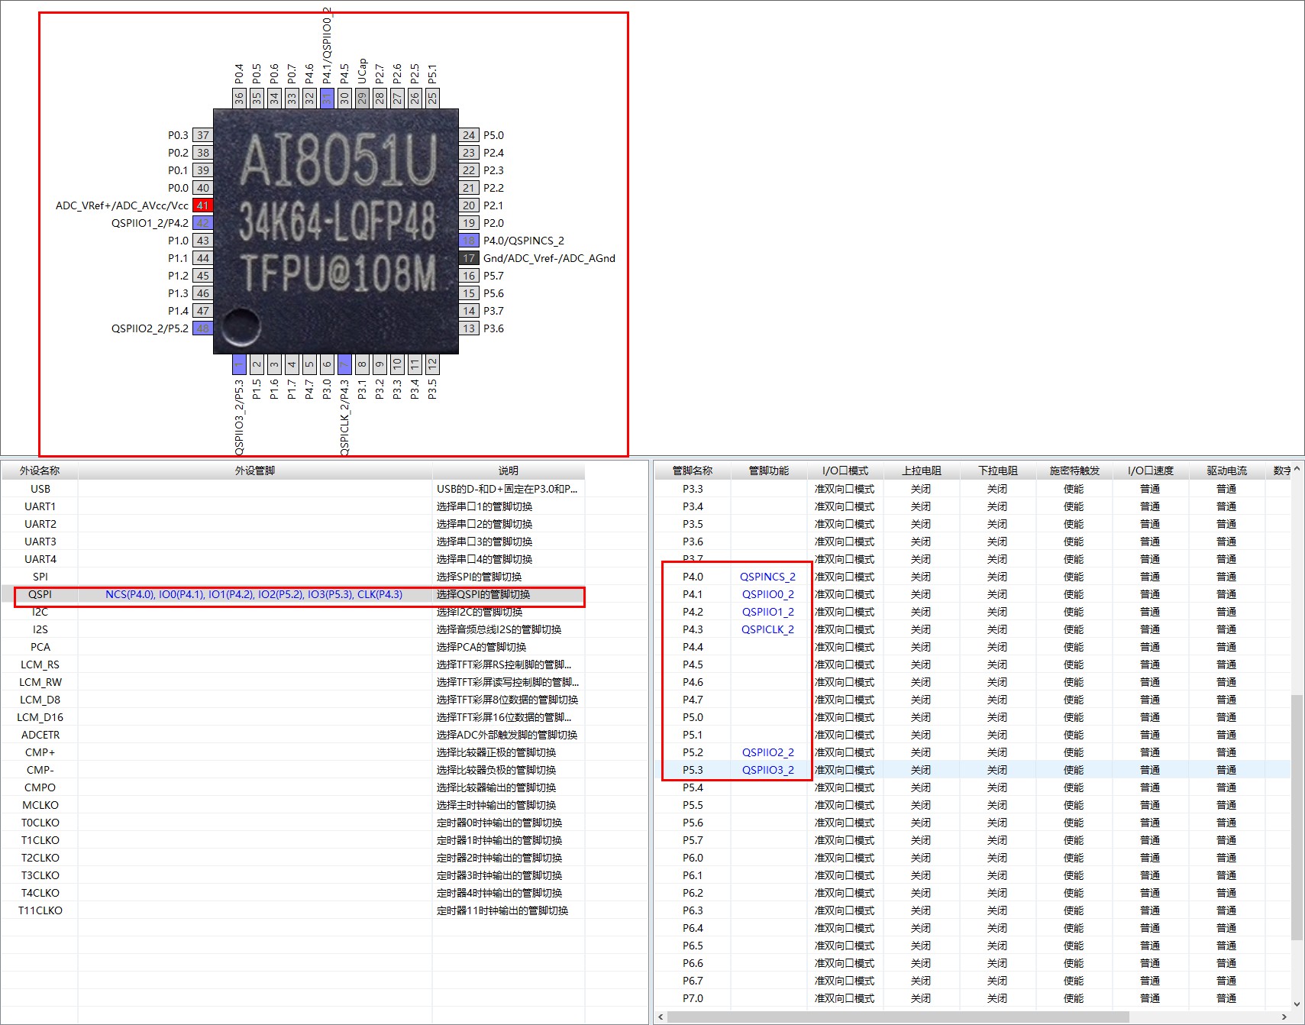Screen dimensions: 1305x1025
Task: Open I/O speed cell for P6.4 row
Action: pyautogui.click(x=1151, y=928)
